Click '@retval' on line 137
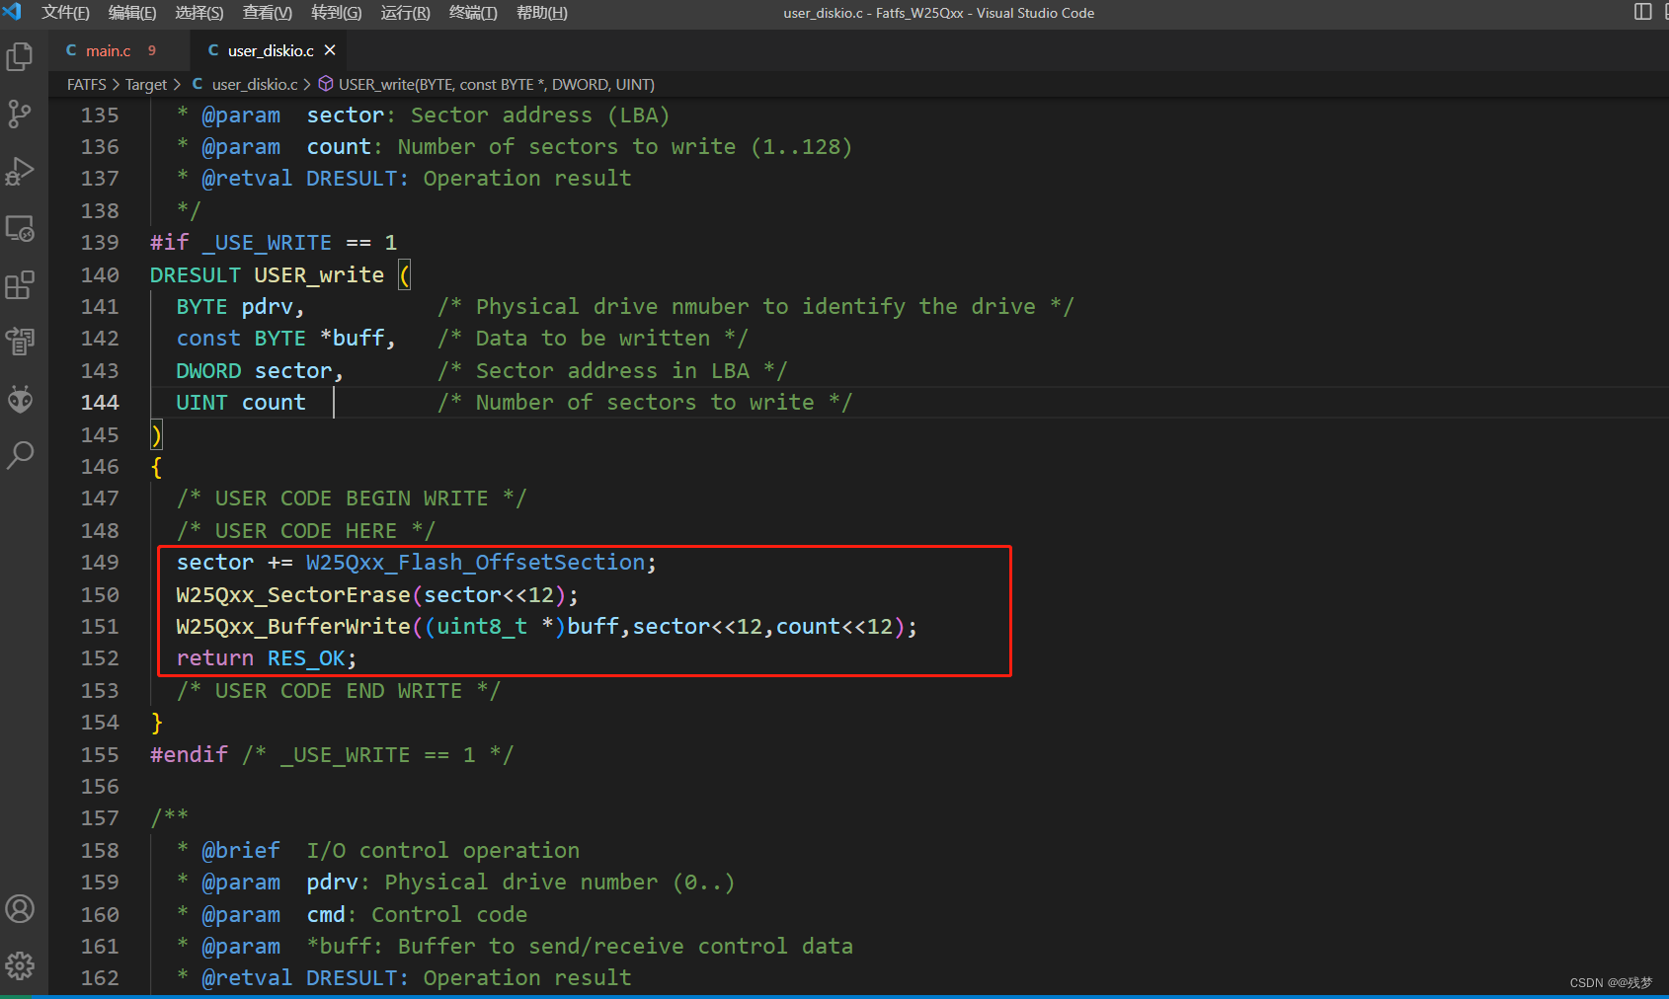1669x999 pixels. click(247, 179)
